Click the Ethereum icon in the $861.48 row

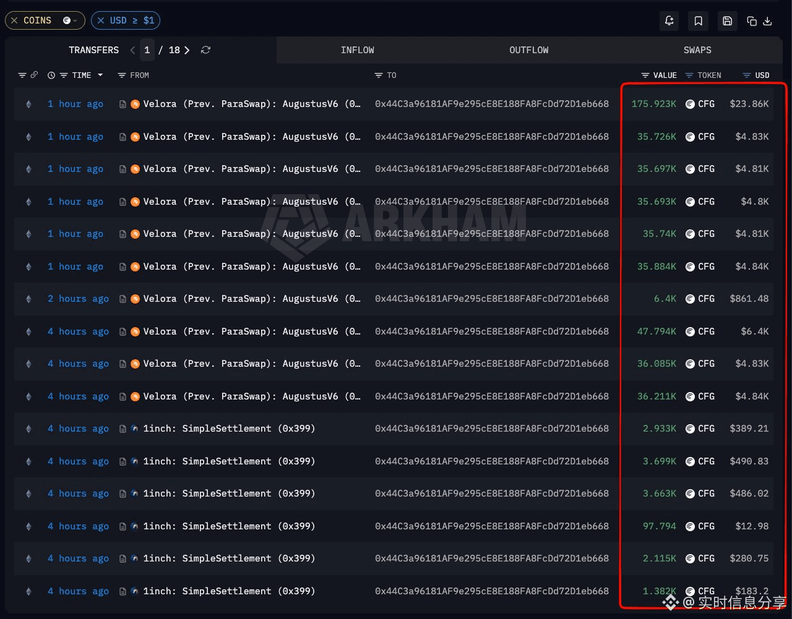[x=28, y=299]
